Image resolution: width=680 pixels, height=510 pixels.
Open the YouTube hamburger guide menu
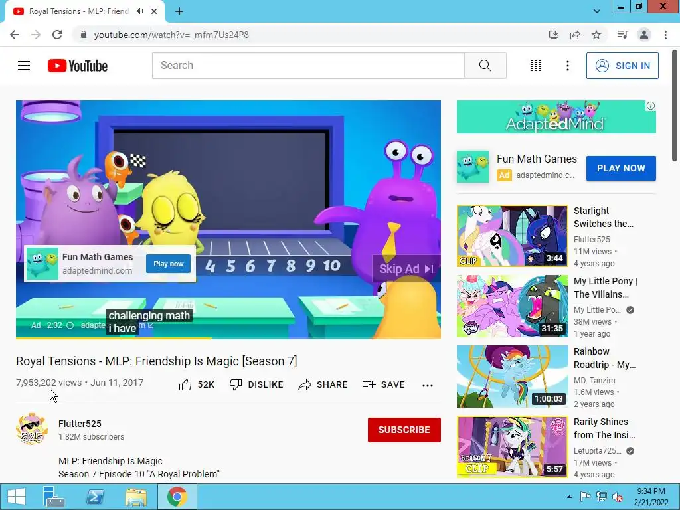click(24, 66)
